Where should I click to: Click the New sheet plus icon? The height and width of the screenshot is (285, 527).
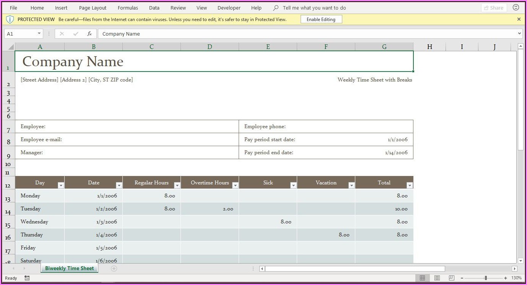coord(114,269)
